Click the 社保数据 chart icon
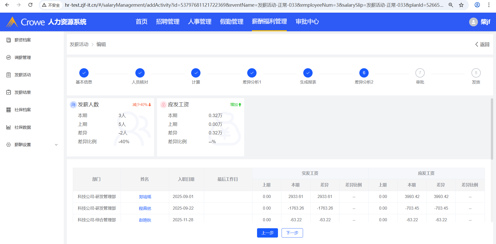Image resolution: width=496 pixels, height=244 pixels. tap(9, 127)
